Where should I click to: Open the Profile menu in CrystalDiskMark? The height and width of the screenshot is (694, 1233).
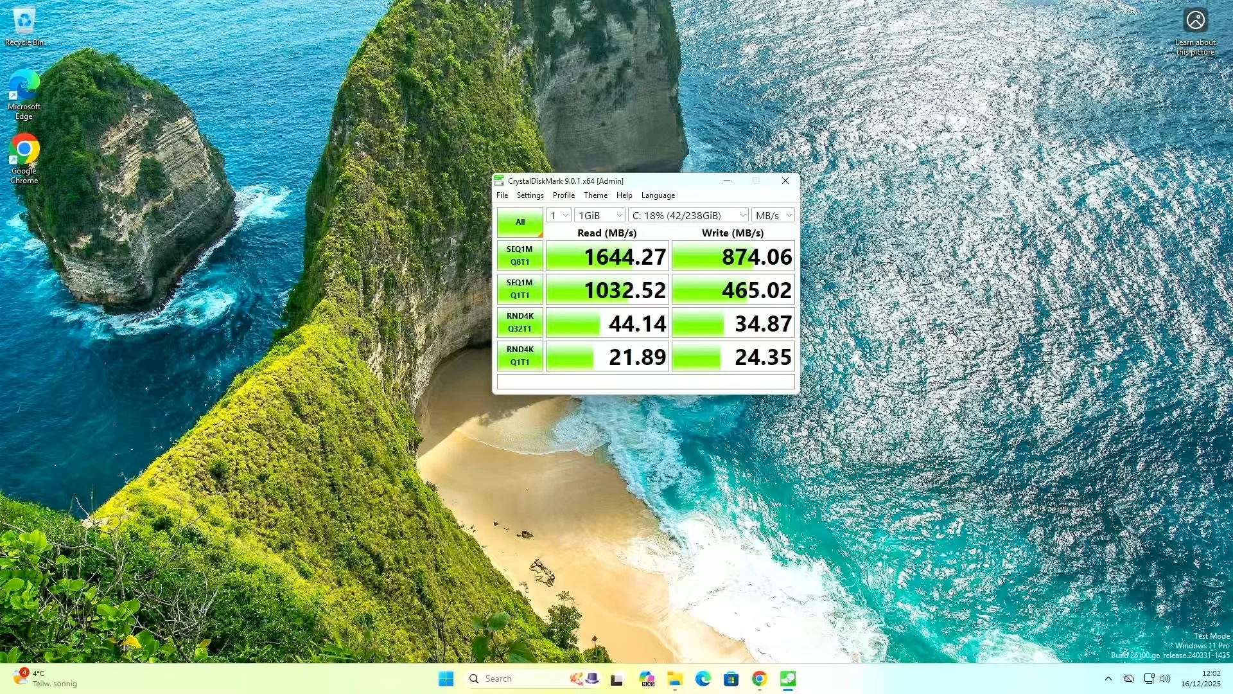coord(563,195)
